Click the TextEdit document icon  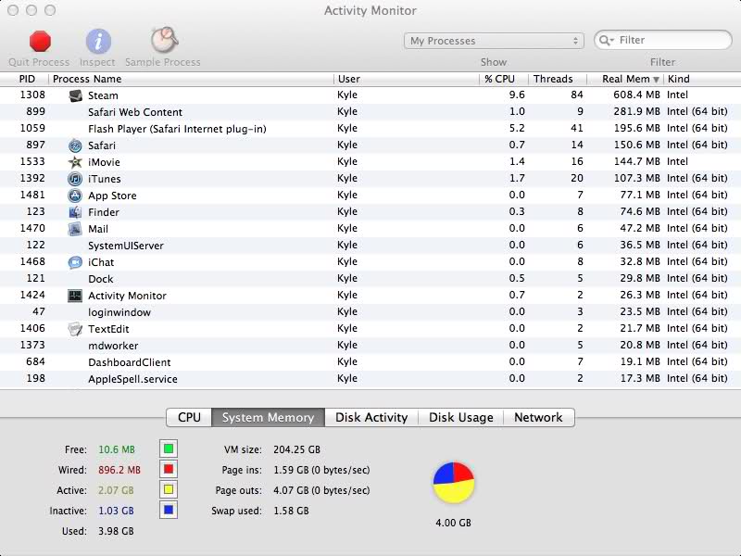(x=75, y=329)
